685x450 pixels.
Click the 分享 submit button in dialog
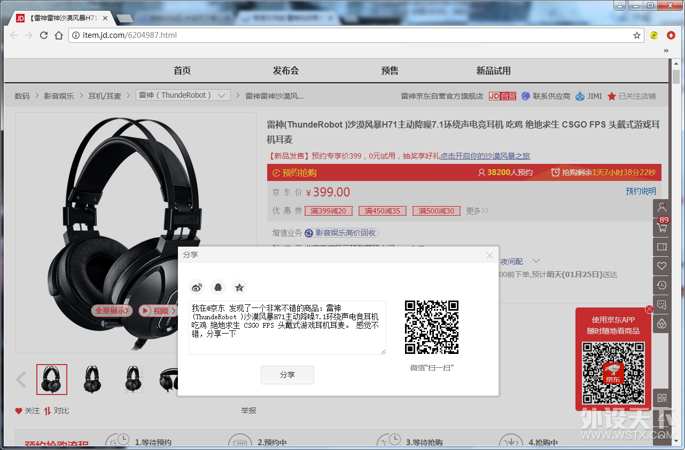(287, 375)
